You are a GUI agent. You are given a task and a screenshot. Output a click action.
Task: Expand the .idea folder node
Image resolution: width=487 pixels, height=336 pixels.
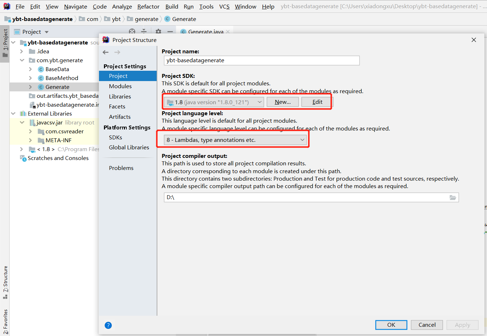22,52
